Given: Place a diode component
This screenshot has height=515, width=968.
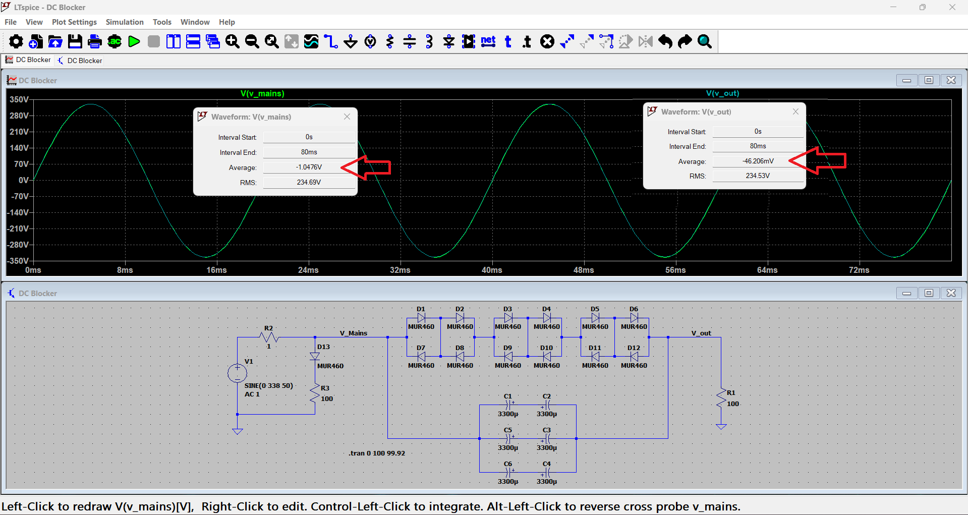Looking at the screenshot, I should pos(449,41).
